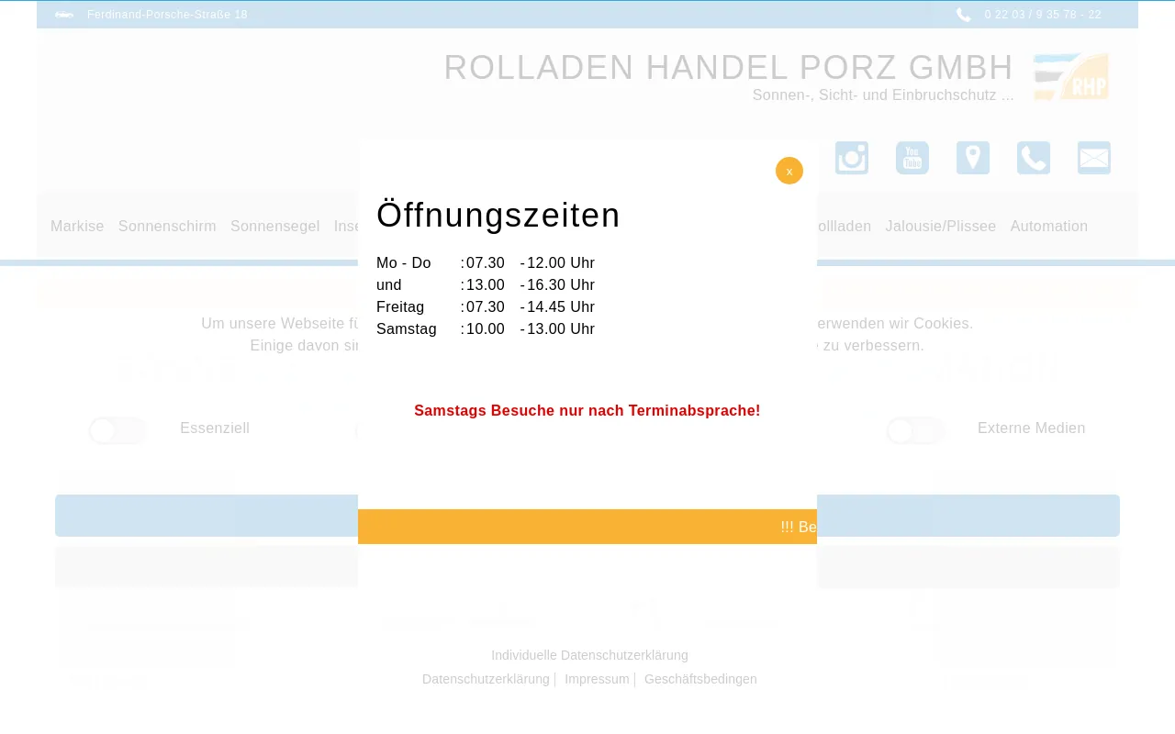
Task: Open the Sonnenschirm menu item
Action: click(167, 226)
